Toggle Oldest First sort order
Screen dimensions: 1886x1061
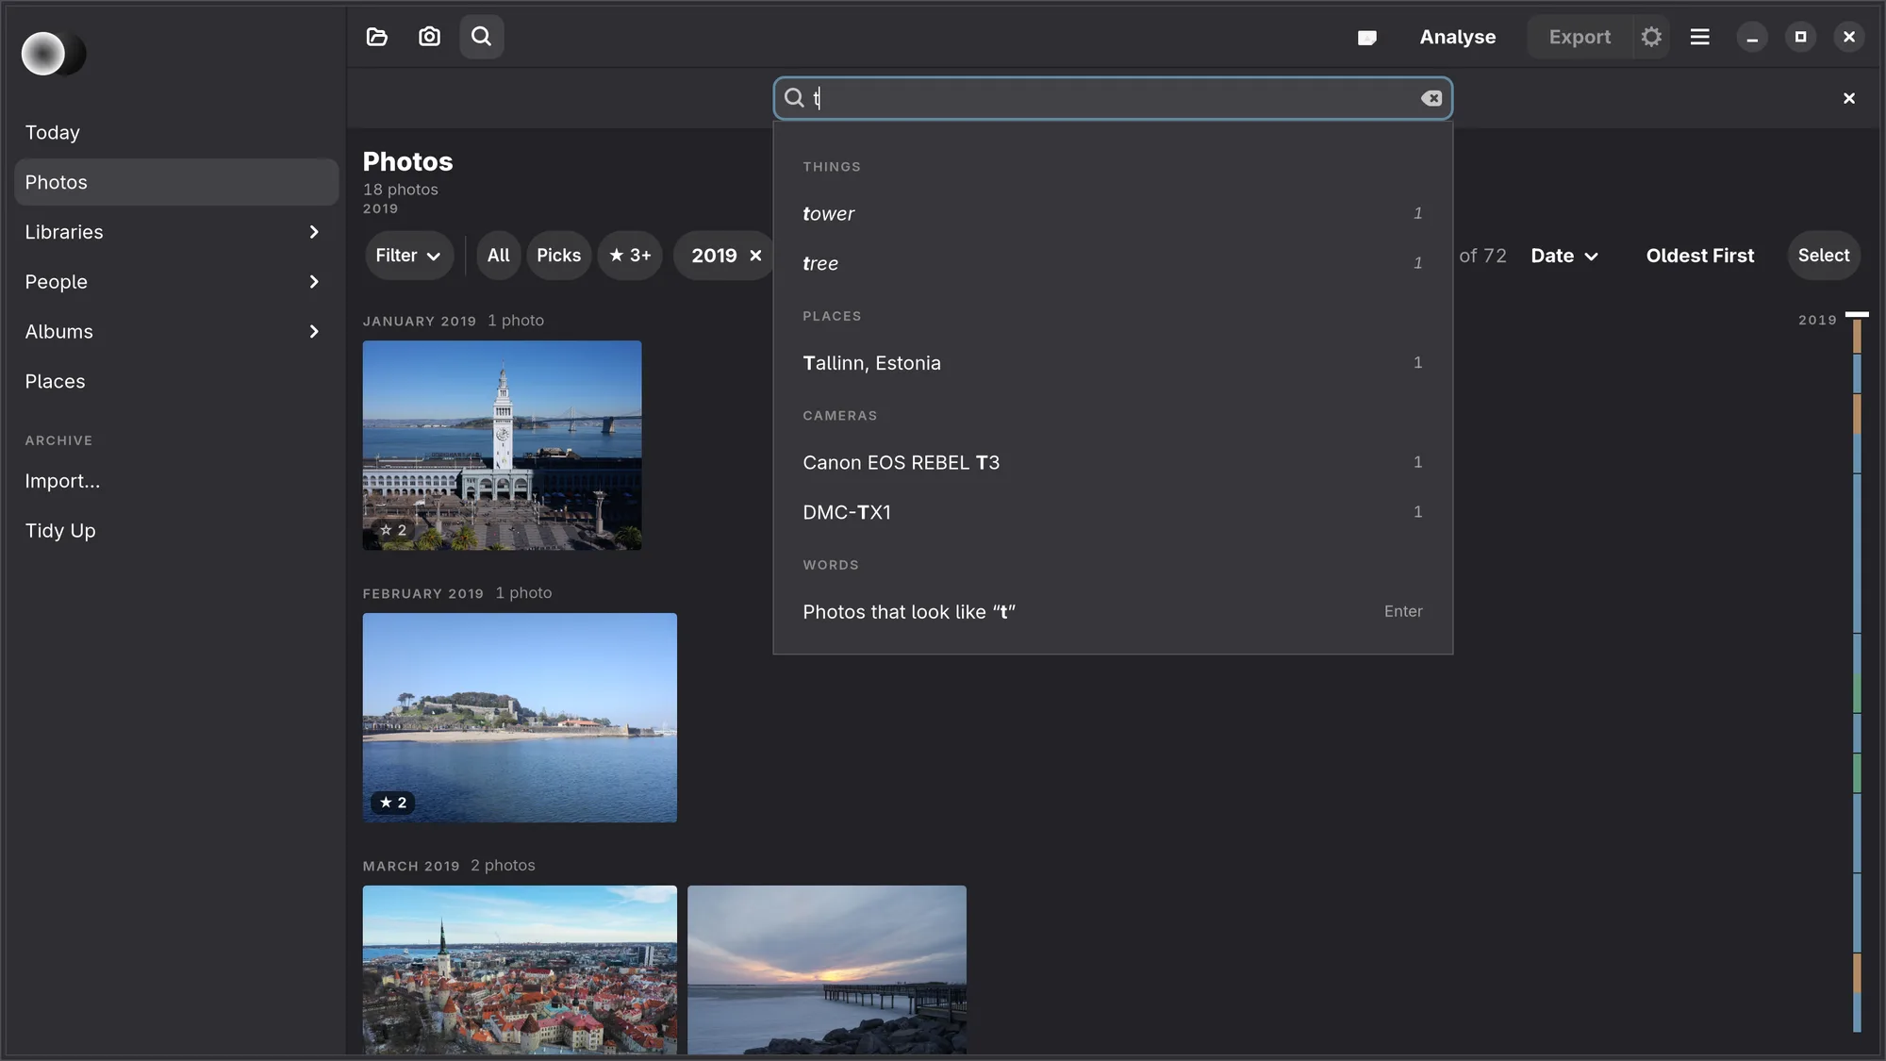point(1700,256)
